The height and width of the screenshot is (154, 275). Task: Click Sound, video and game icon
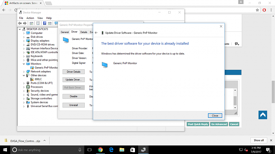coord(28,95)
